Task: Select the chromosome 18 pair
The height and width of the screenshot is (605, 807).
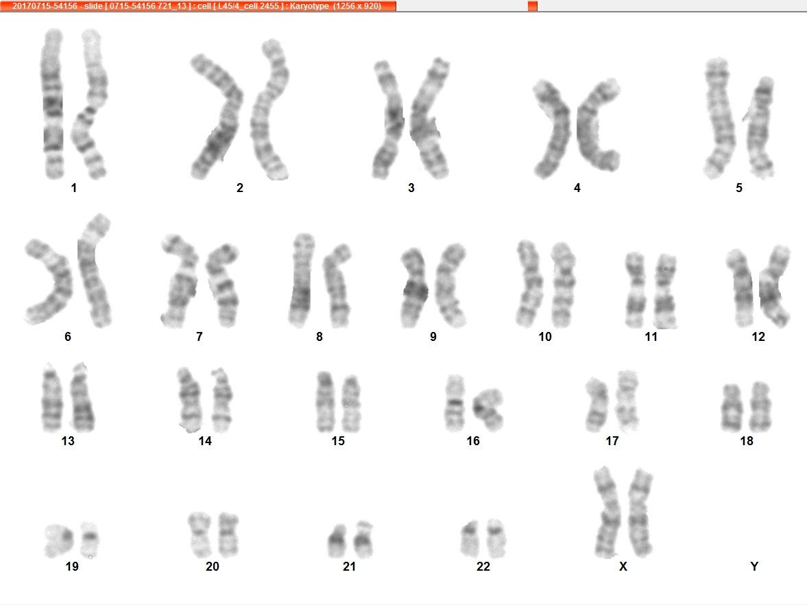Action: pos(746,407)
